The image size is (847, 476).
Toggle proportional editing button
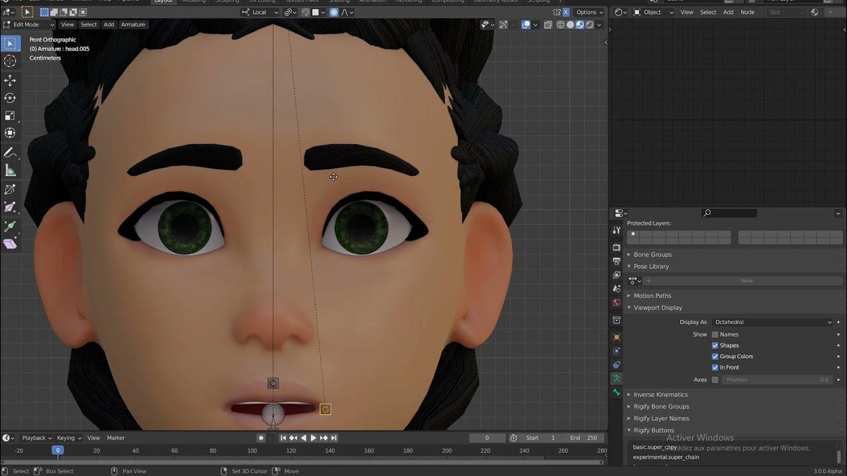(x=334, y=12)
